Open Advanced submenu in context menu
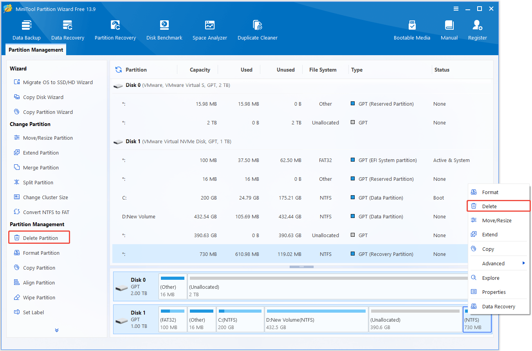The image size is (532, 351). [498, 263]
